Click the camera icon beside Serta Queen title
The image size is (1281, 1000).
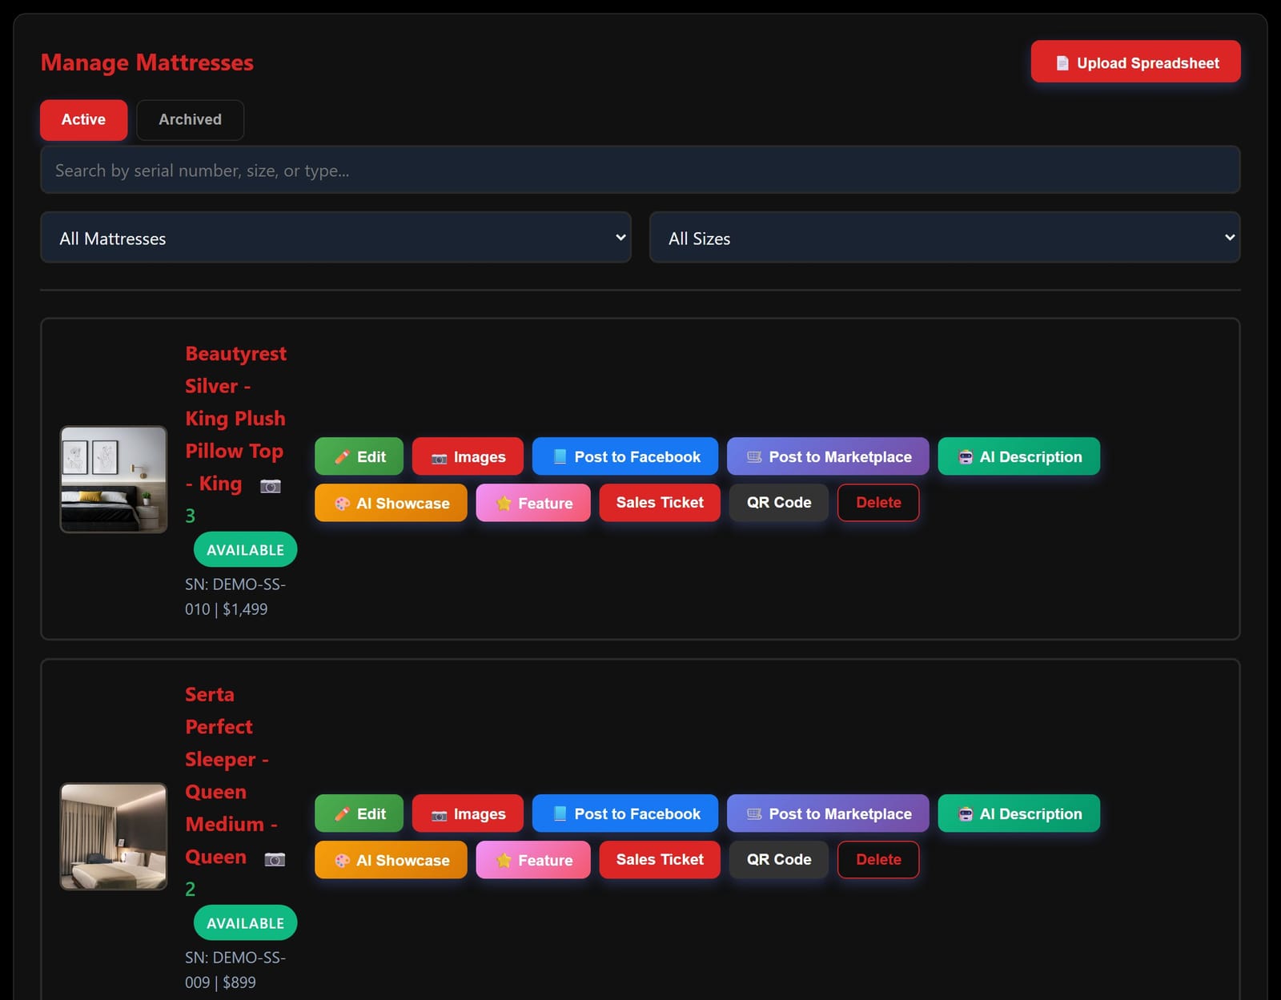point(275,859)
